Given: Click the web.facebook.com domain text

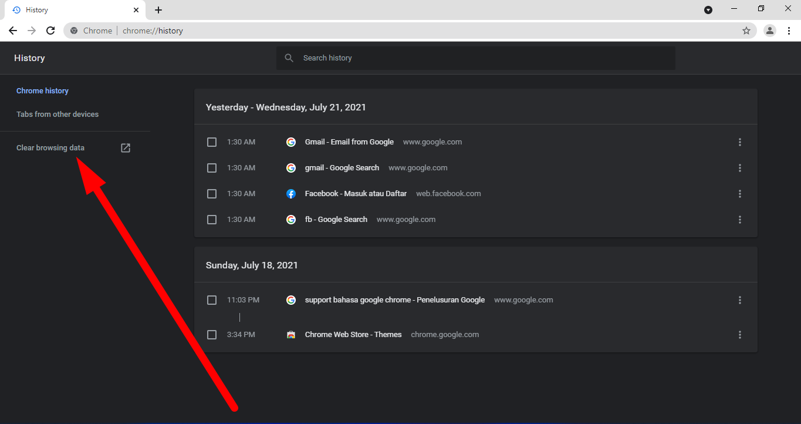Looking at the screenshot, I should tap(448, 194).
